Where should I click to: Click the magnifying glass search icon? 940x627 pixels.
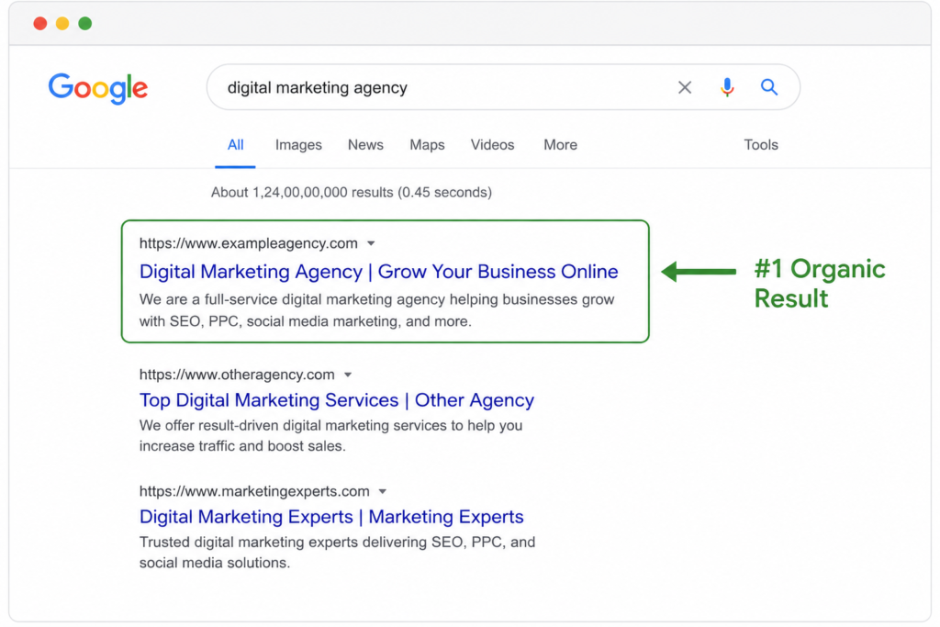pos(769,87)
